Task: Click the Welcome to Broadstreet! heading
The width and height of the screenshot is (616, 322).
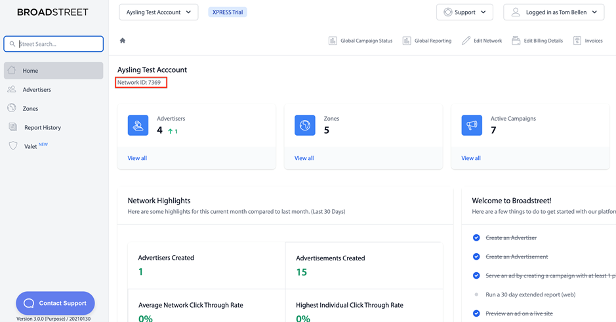Action: 512,201
